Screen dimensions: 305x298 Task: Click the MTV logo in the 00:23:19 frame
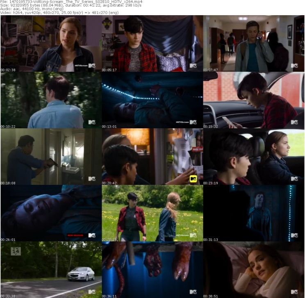pyautogui.click(x=294, y=179)
